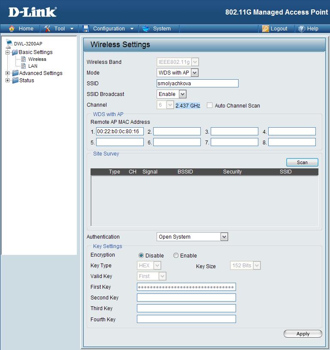The image size is (330, 350).
Task: Click the Signal column header
Action: click(150, 172)
